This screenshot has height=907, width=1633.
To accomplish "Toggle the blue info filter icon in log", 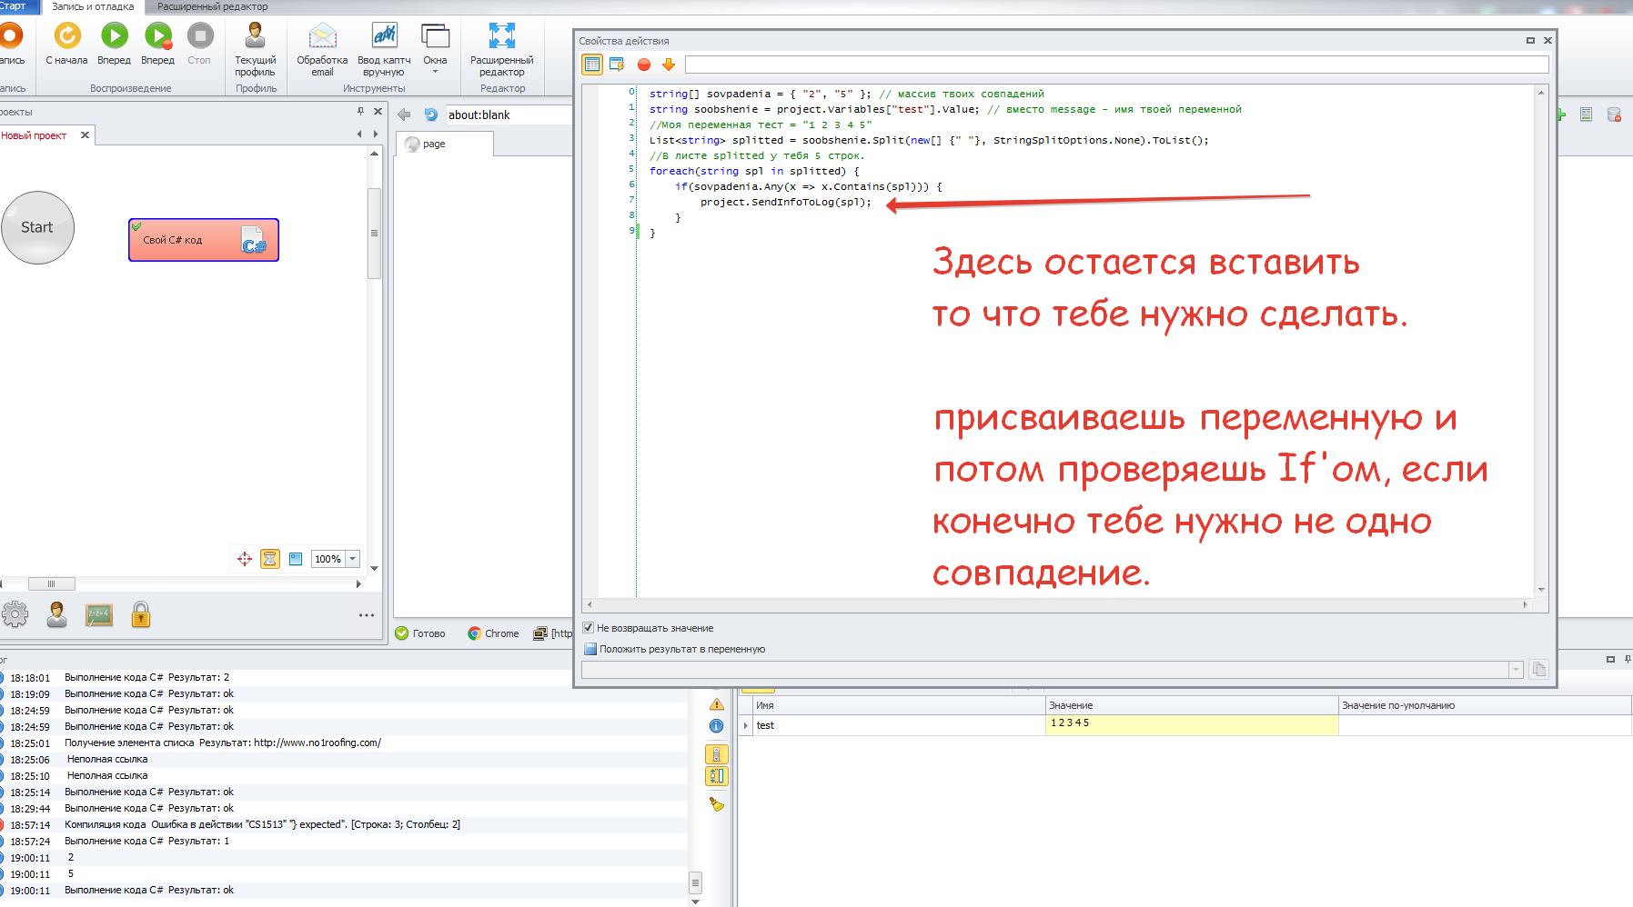I will (x=717, y=725).
